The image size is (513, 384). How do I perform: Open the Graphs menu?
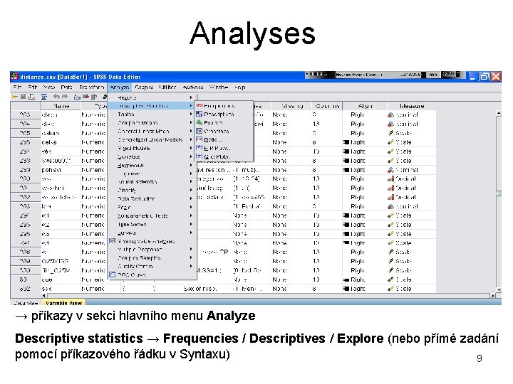(144, 87)
